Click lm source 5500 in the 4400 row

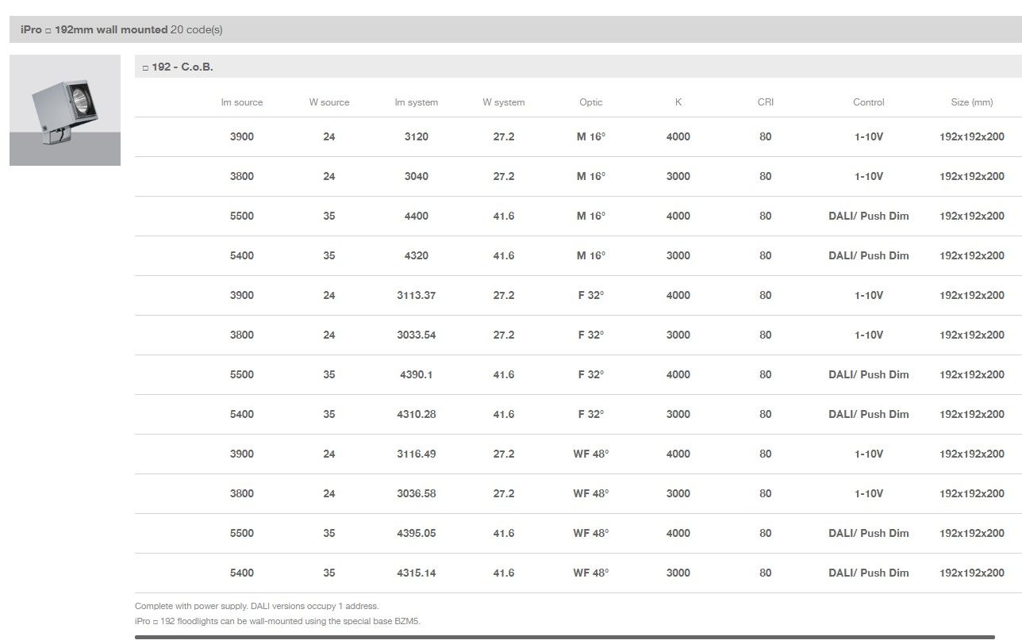(x=242, y=216)
